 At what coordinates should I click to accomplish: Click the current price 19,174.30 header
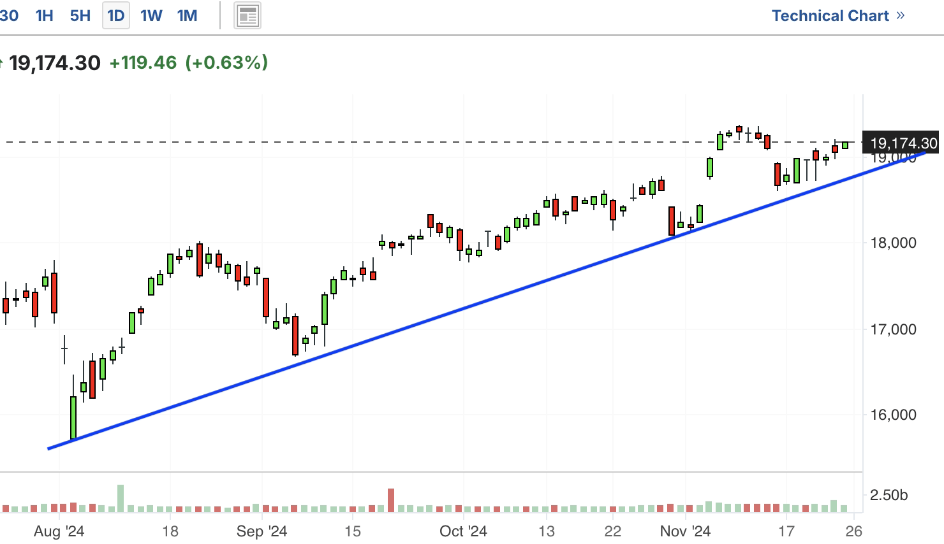(x=55, y=63)
